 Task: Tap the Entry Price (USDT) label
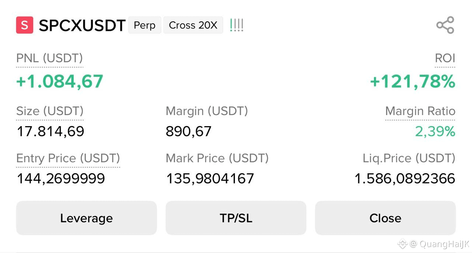68,158
